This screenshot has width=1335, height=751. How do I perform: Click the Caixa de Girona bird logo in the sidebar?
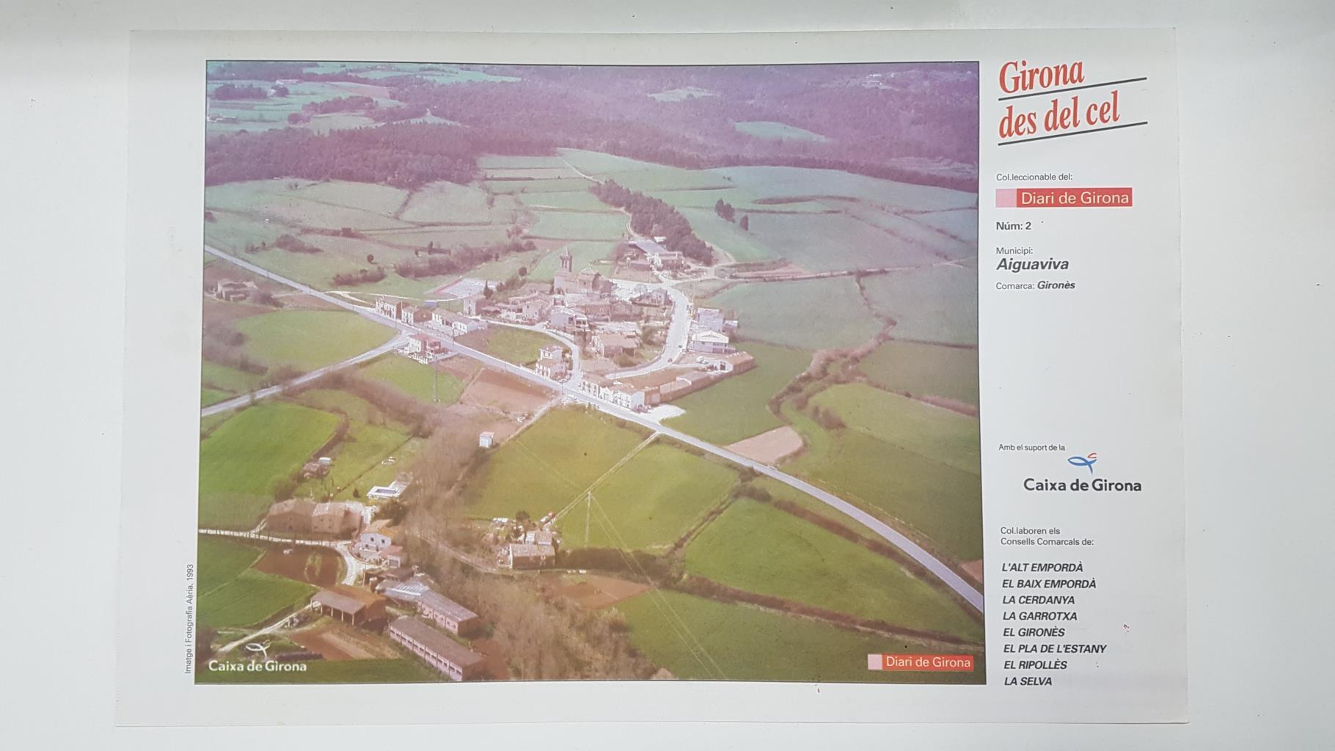tap(1083, 462)
